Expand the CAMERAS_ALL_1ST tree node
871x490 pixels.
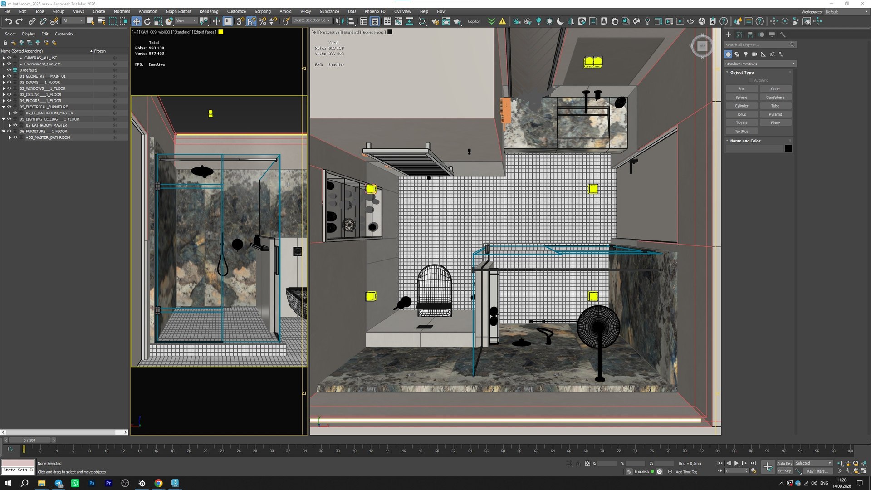coord(4,58)
